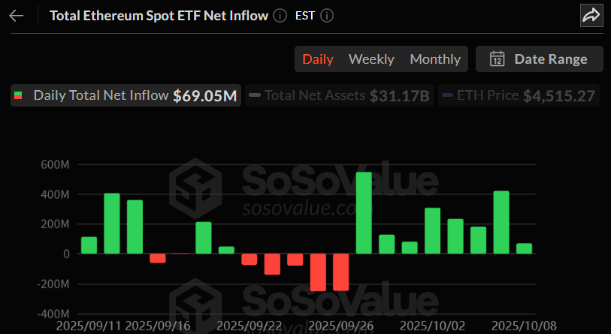Click the info icon beside the chart title
Viewport: 611px width, 334px height.
coord(280,16)
